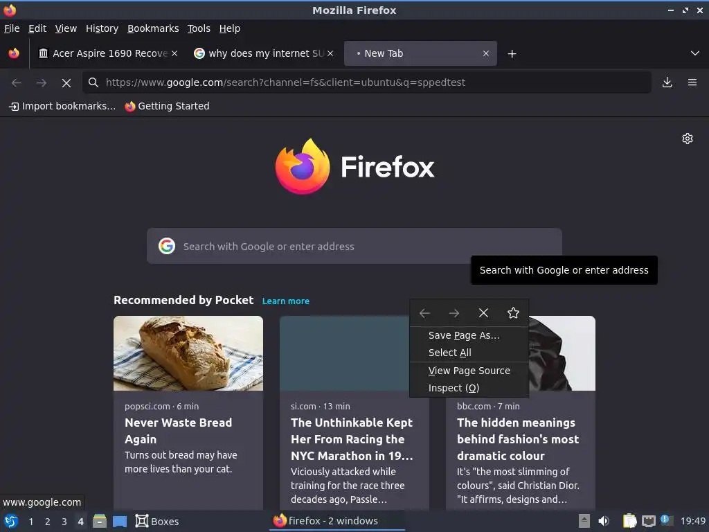Personalize new tab with gear icon
This screenshot has height=532, width=709.
coord(688,139)
